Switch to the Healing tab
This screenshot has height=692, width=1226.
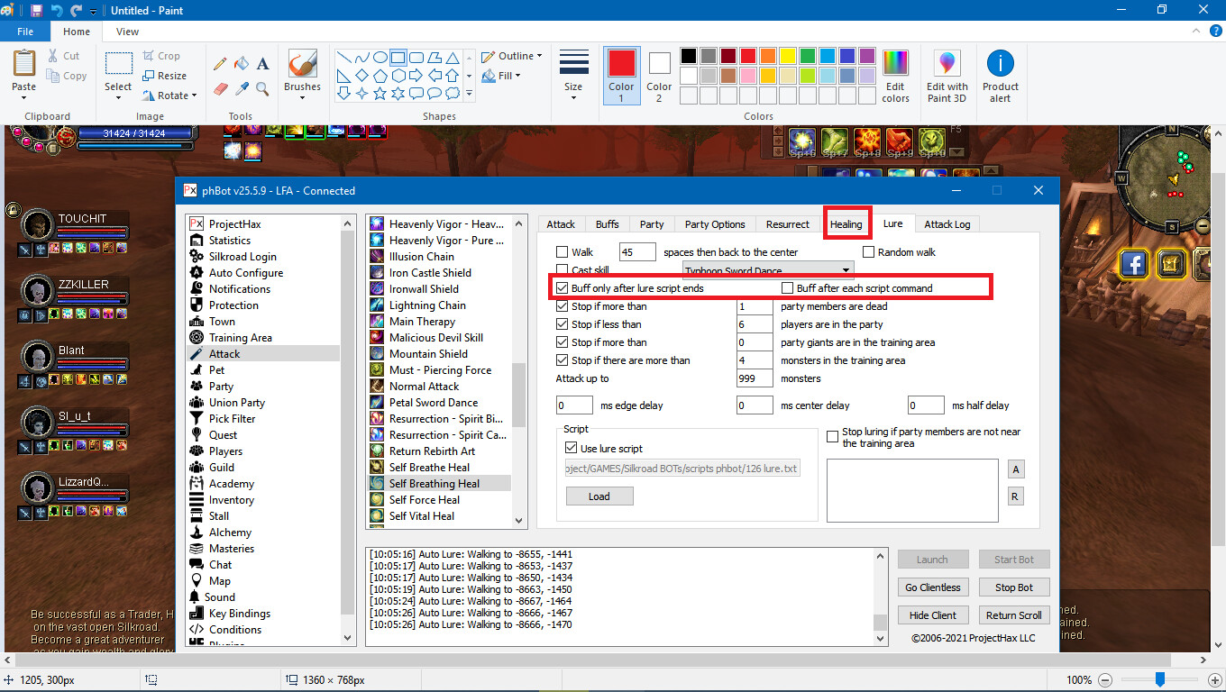(x=846, y=224)
